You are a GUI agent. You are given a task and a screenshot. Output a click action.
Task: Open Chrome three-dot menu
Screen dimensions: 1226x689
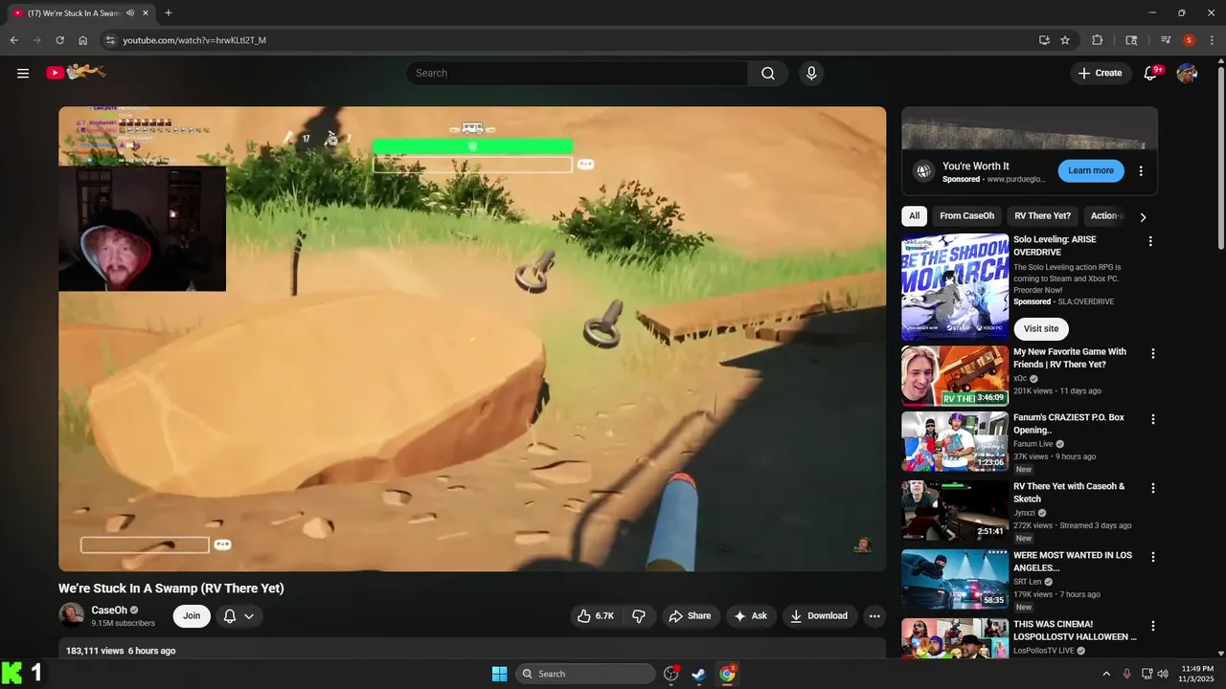1212,40
